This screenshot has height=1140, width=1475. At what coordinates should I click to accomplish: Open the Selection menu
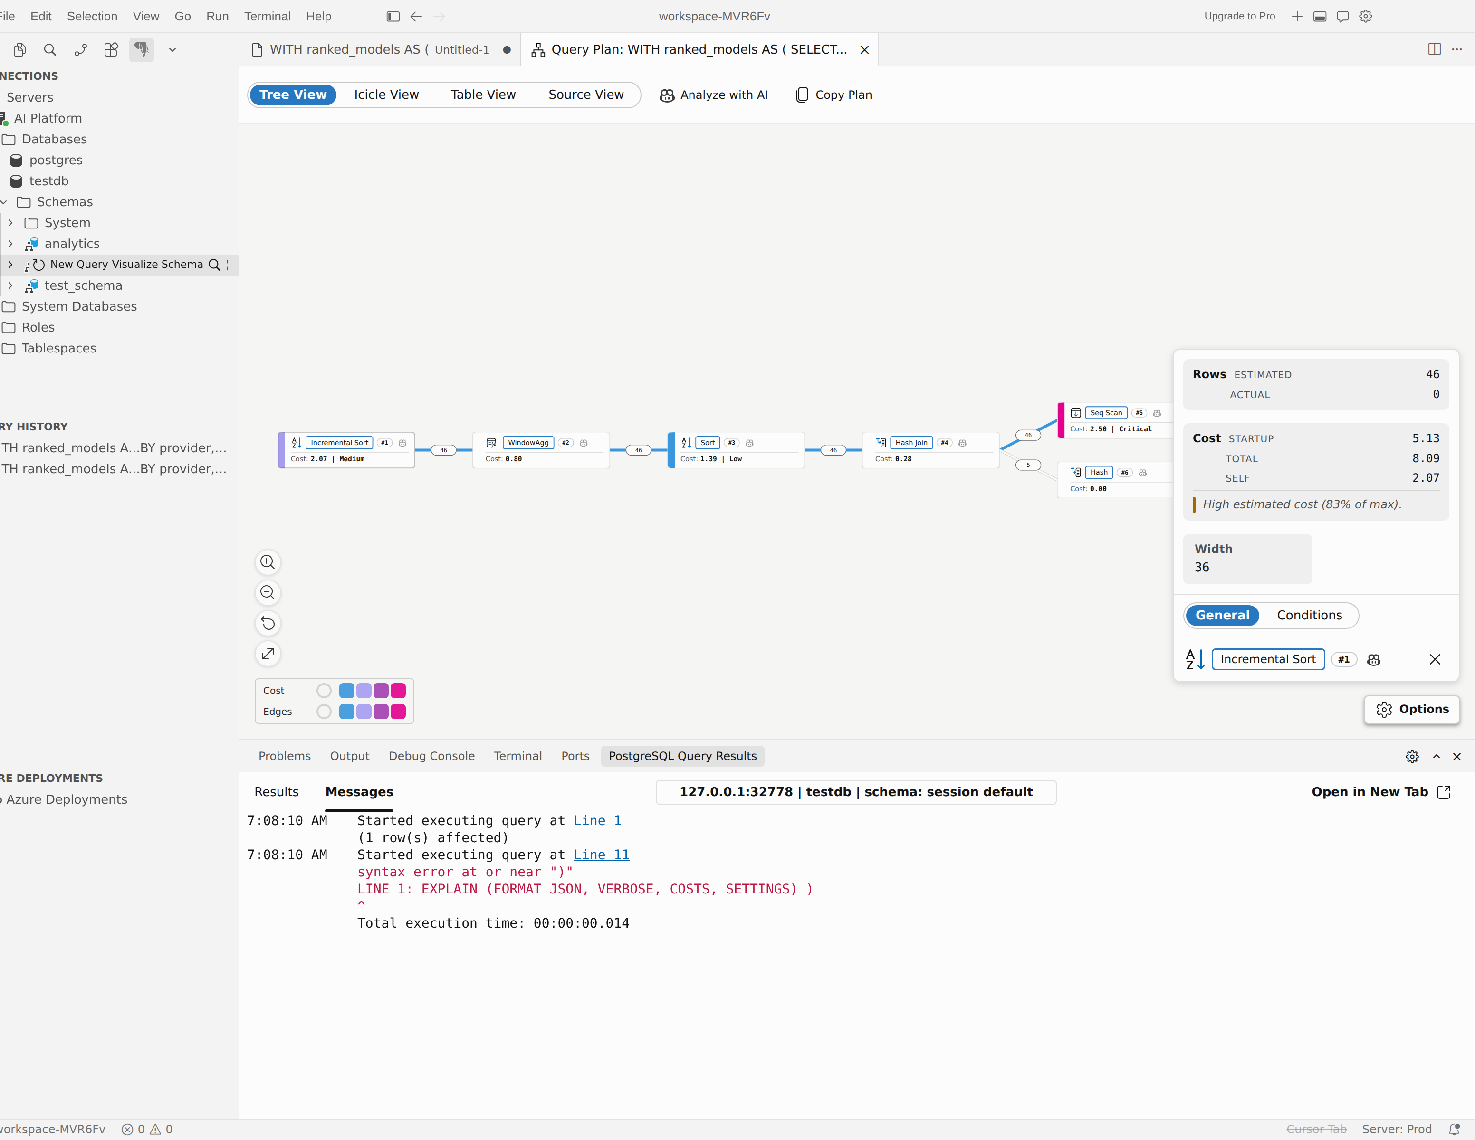coord(92,16)
